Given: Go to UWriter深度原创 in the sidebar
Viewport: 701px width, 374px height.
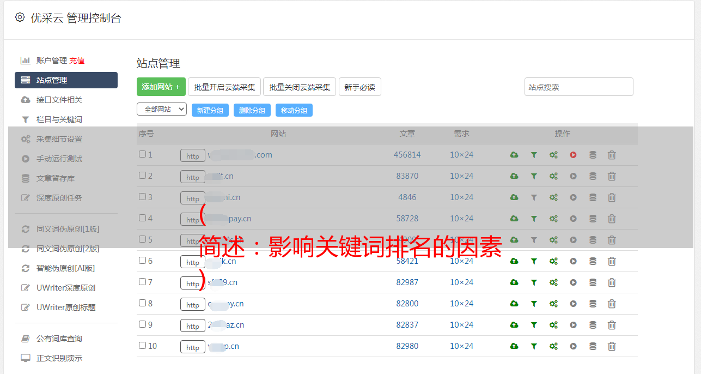Looking at the screenshot, I should [65, 288].
